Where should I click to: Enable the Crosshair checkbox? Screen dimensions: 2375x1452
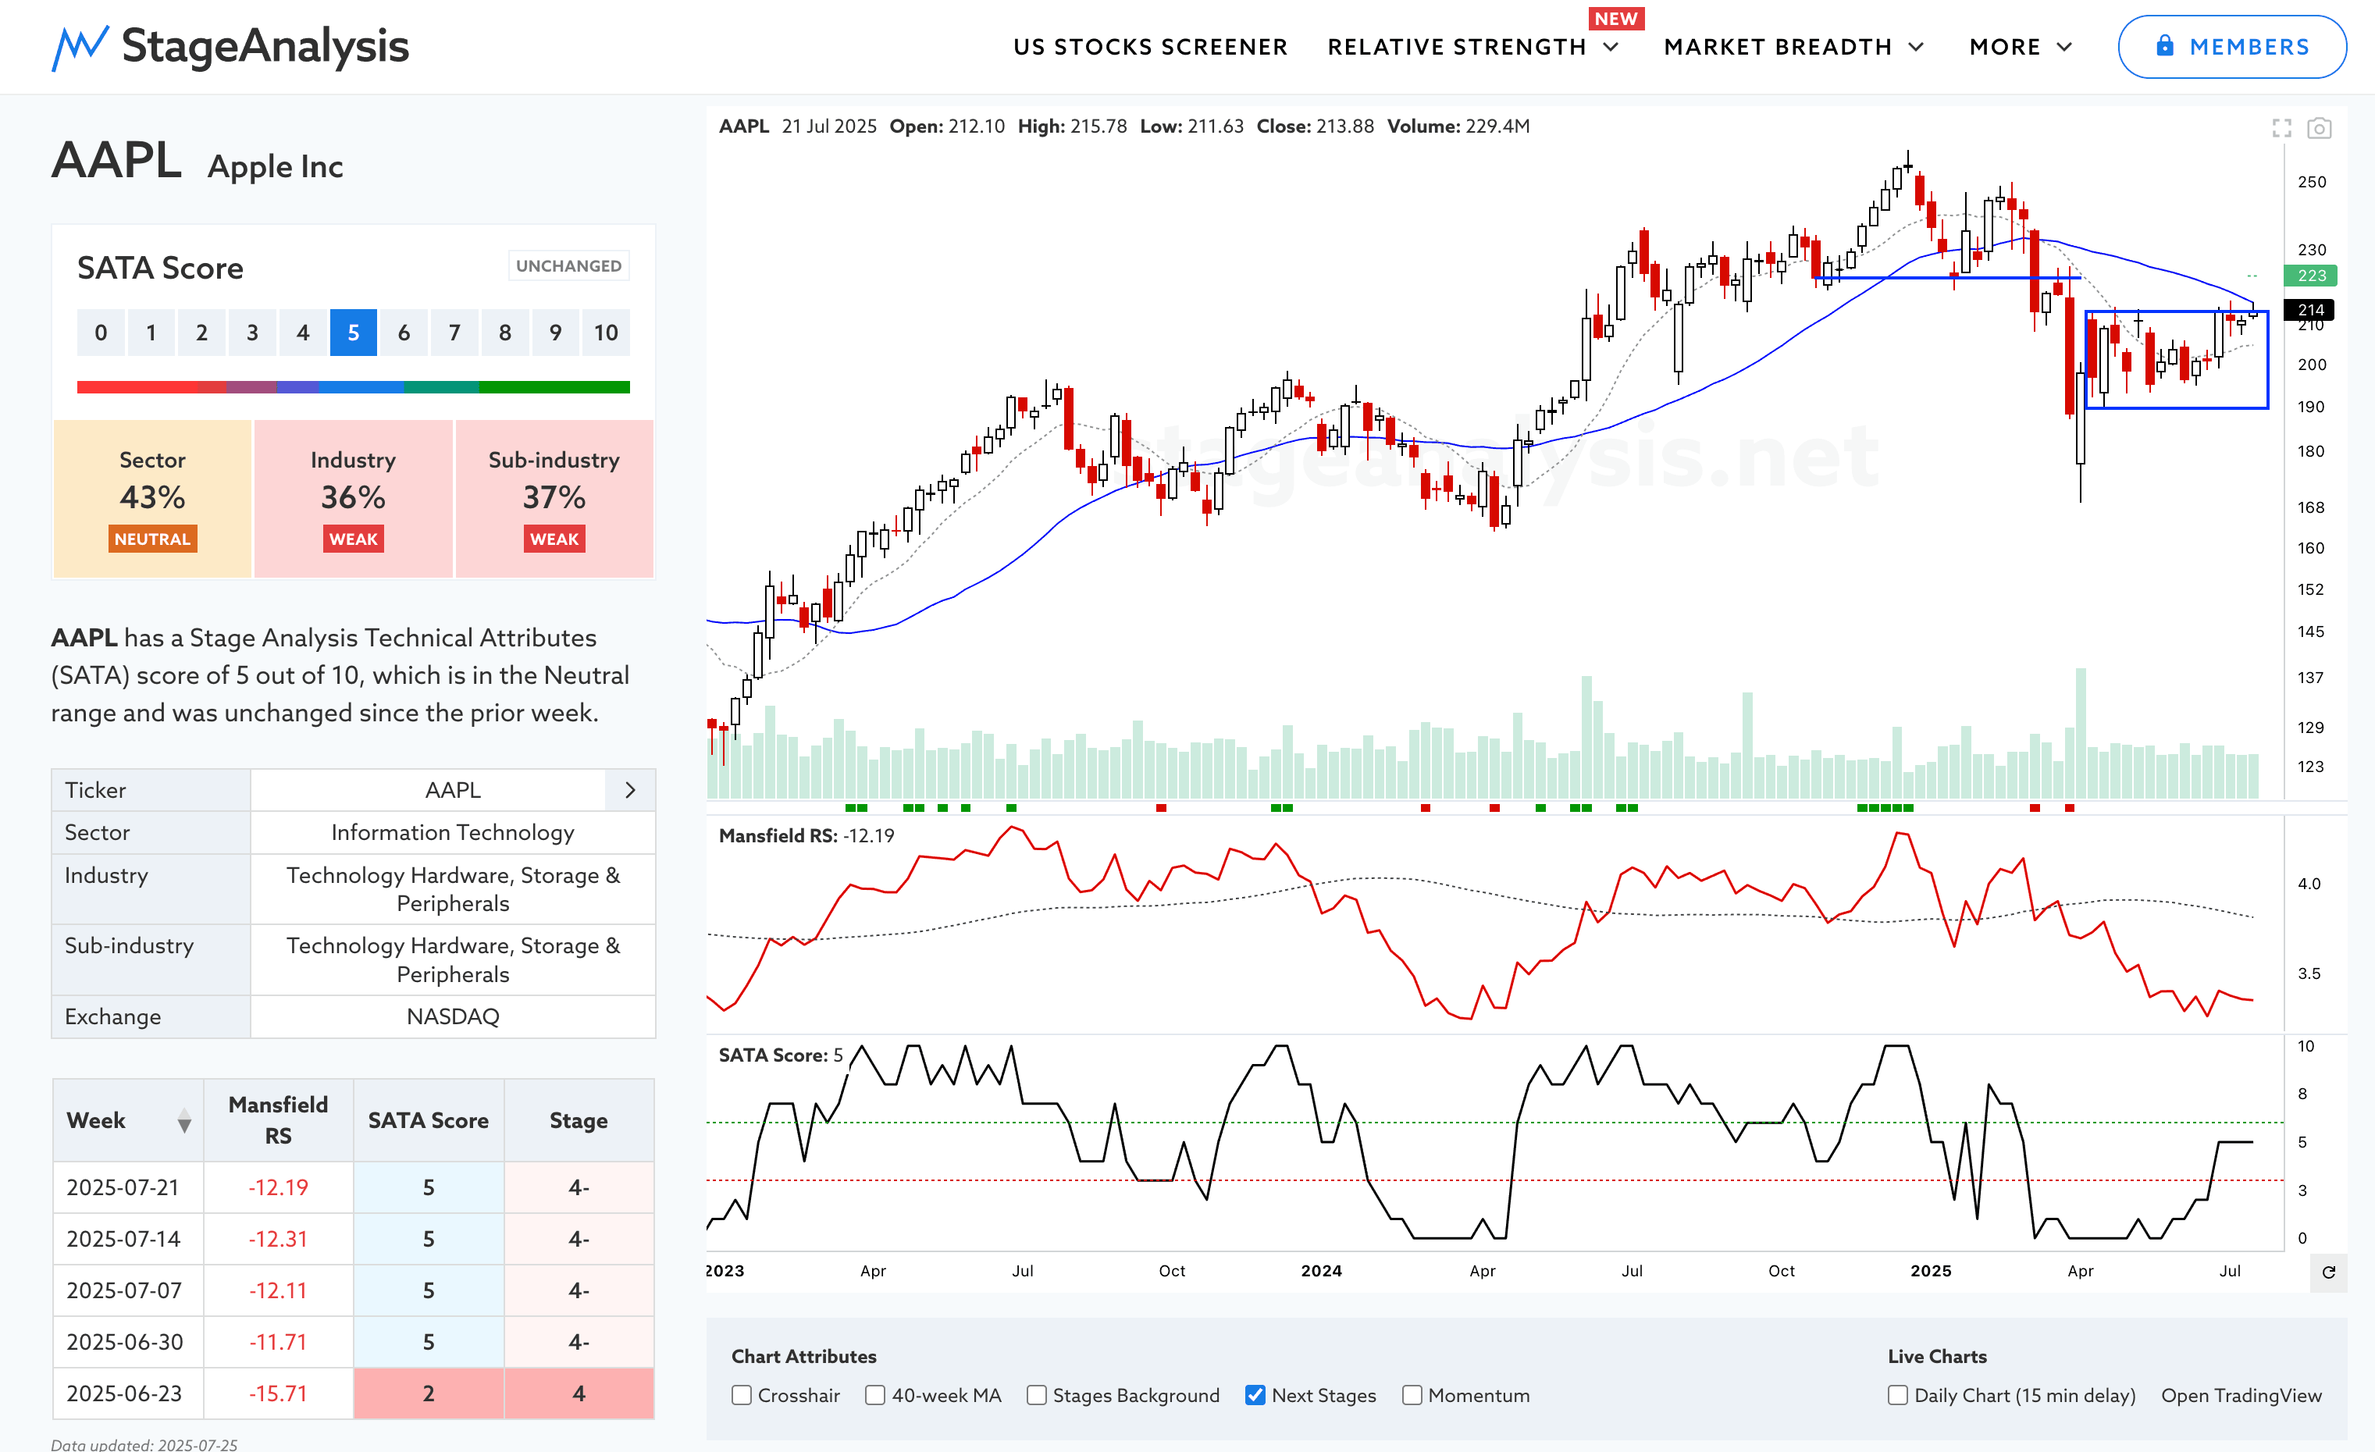[x=741, y=1395]
